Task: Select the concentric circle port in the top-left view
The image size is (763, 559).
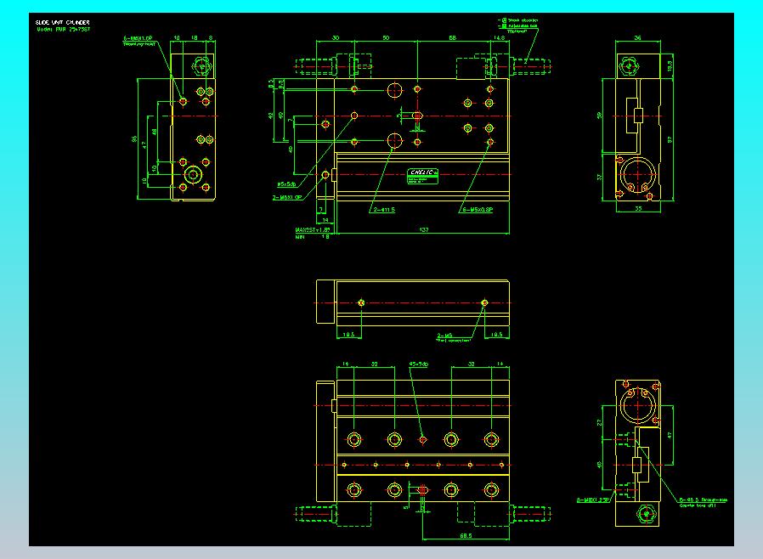Action: click(193, 174)
